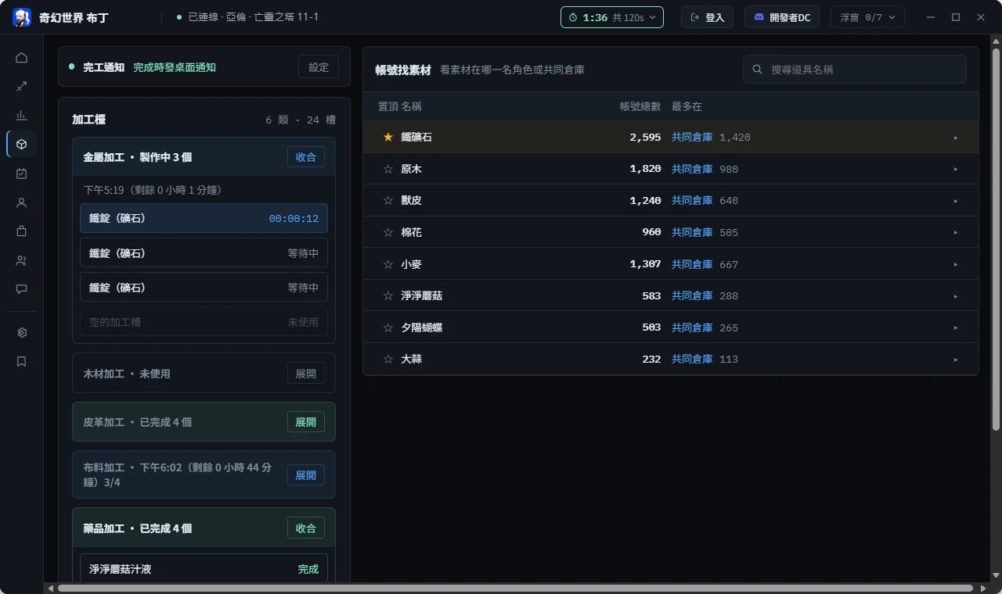Expand the 布料加工 section
The image size is (1002, 594).
tap(306, 475)
